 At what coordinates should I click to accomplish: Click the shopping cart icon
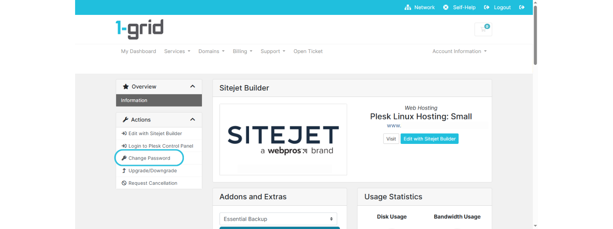[483, 29]
